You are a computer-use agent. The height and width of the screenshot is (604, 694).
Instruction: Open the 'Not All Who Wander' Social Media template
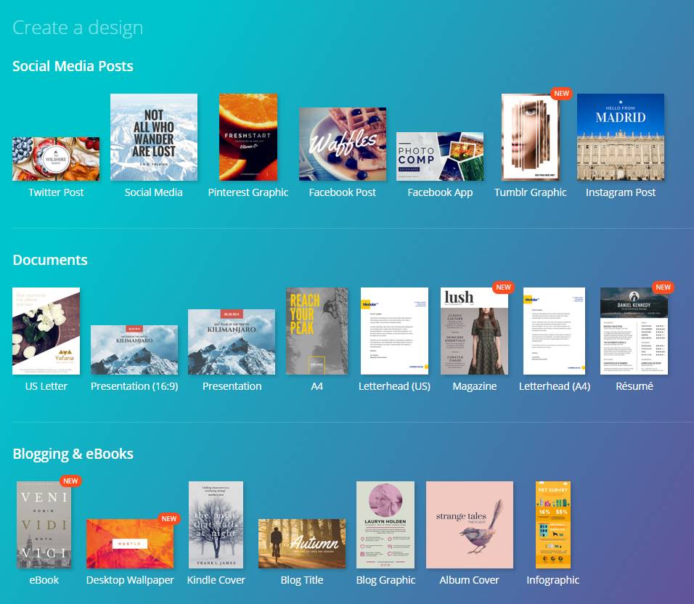(x=153, y=137)
